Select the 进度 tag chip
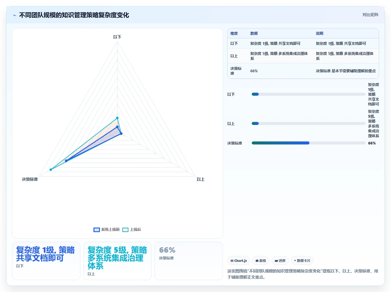 pyautogui.click(x=280, y=261)
